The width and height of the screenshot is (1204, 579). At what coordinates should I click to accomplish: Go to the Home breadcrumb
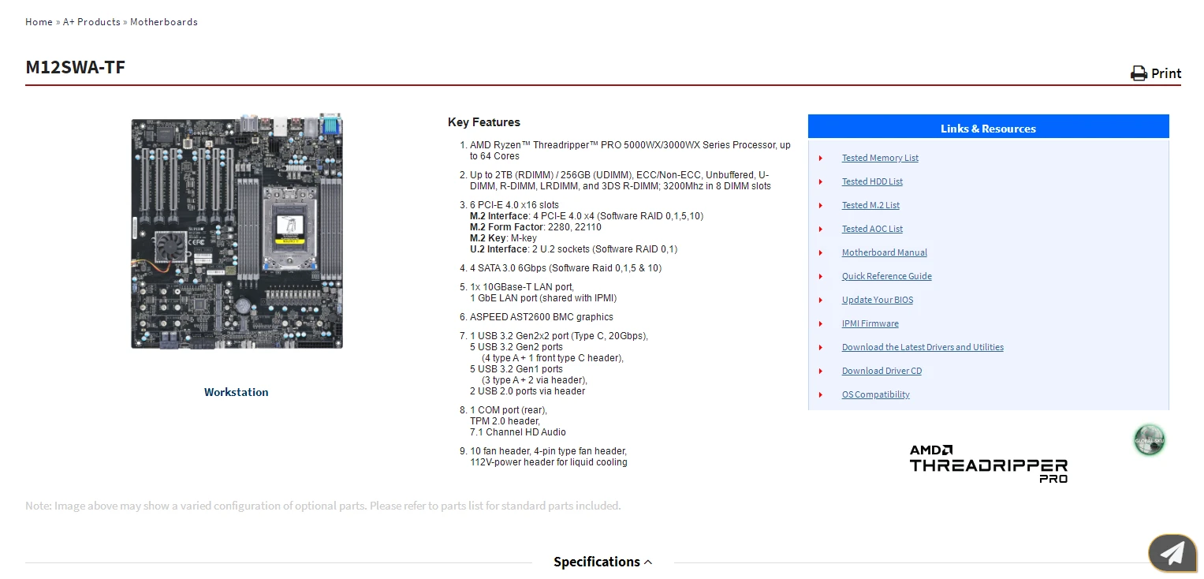[x=39, y=22]
